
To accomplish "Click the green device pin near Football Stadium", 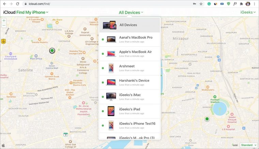I will (207, 119).
